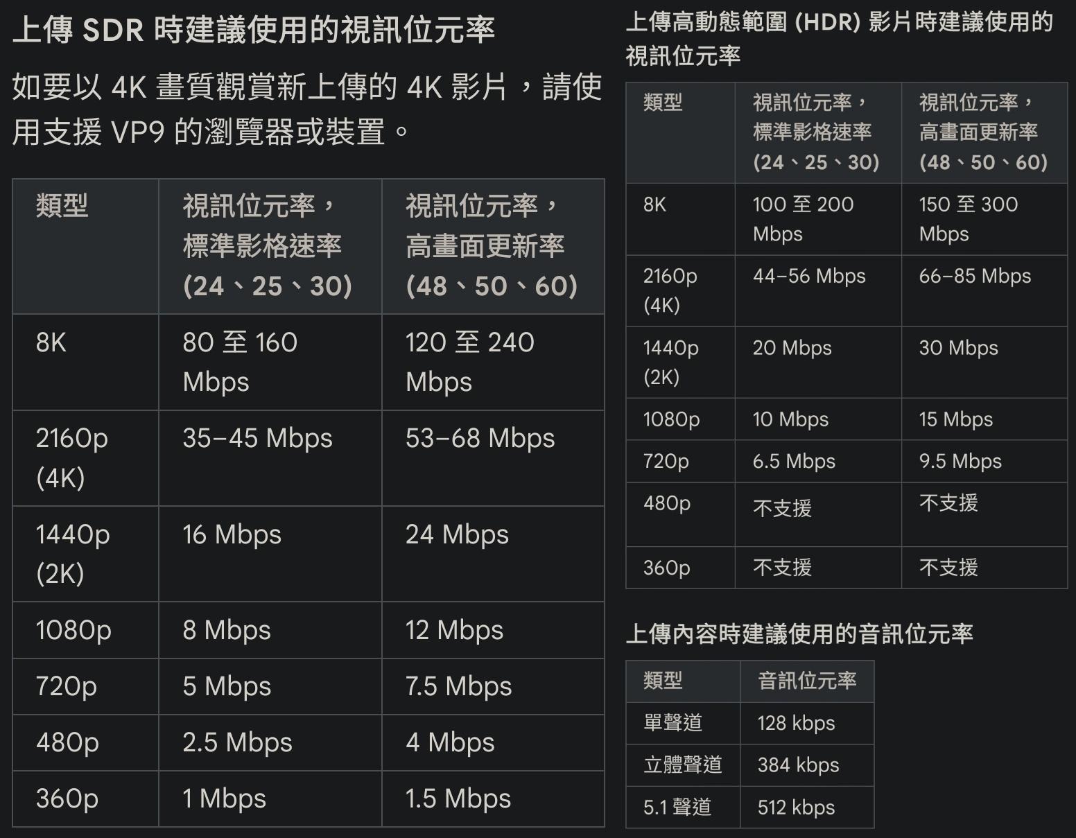
Task: Click the SDR video bitrate heading
Action: pos(254,30)
